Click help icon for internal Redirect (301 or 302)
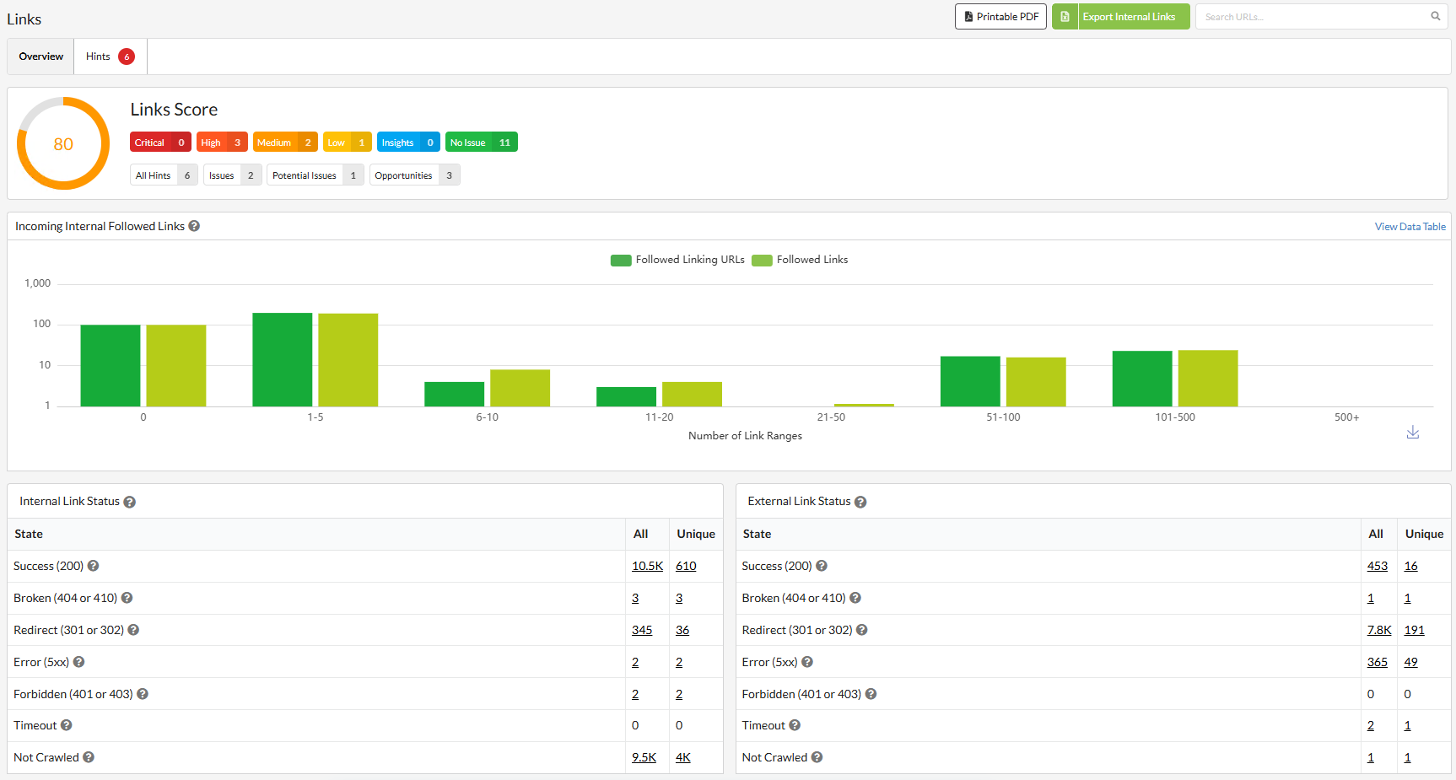Viewport: 1456px width, 780px height. pyautogui.click(x=133, y=630)
